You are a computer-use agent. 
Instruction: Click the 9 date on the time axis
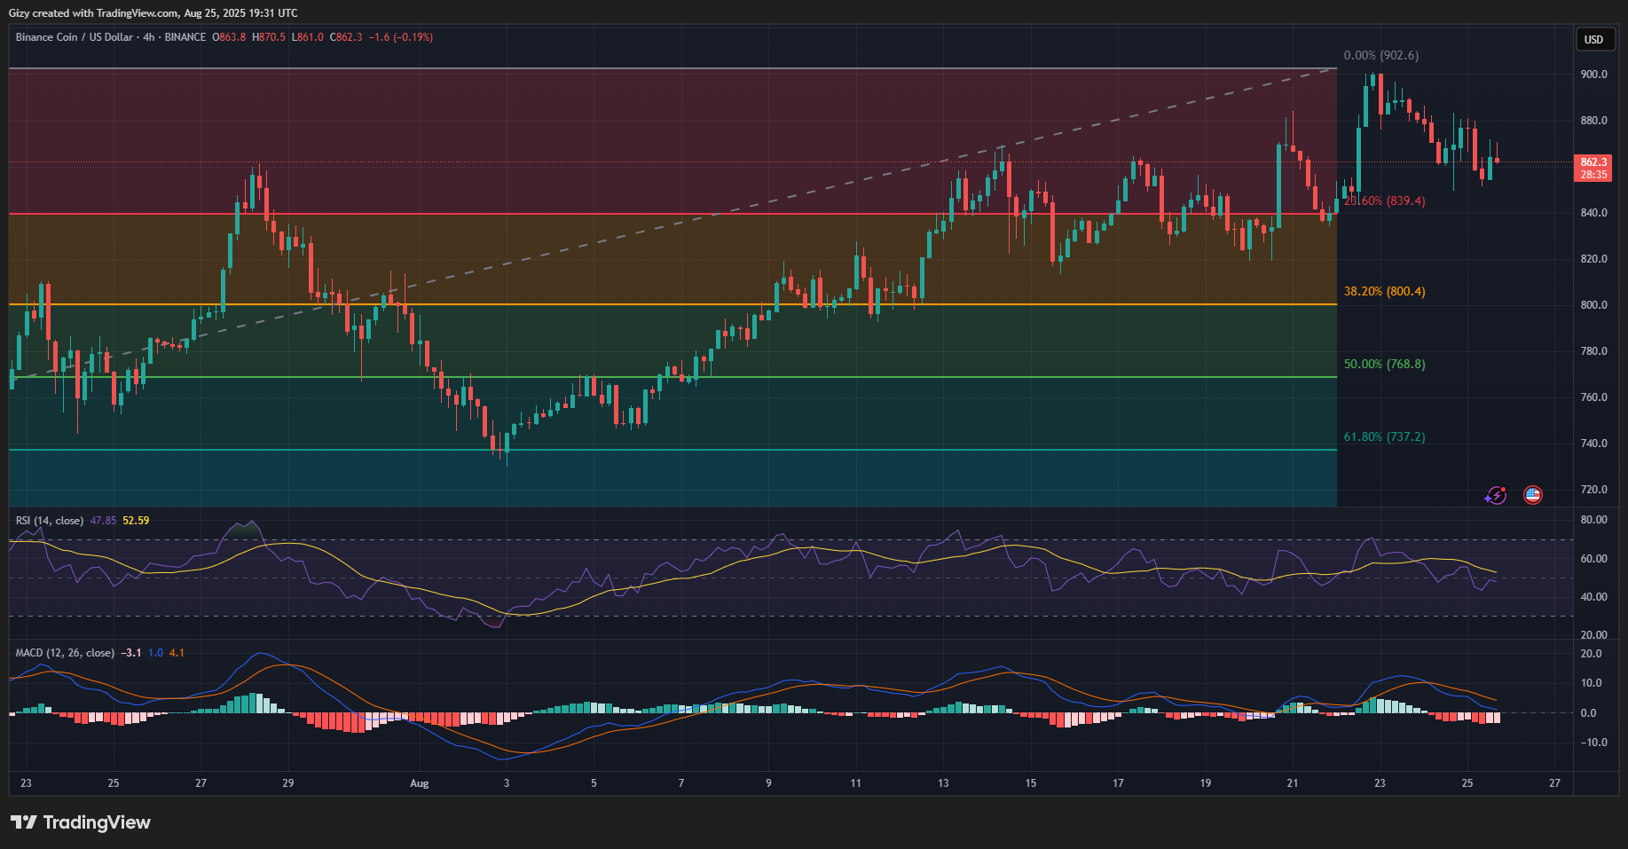(x=768, y=783)
